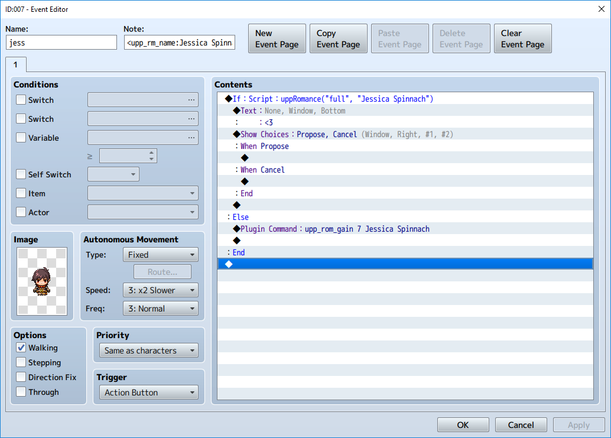Select event page tab 1
Screen dimensions: 611x438
(x=15, y=64)
